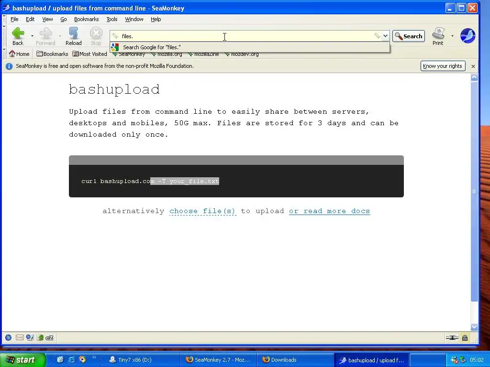The height and width of the screenshot is (367, 490).
Task: Click the Stop loading button
Action: click(96, 36)
